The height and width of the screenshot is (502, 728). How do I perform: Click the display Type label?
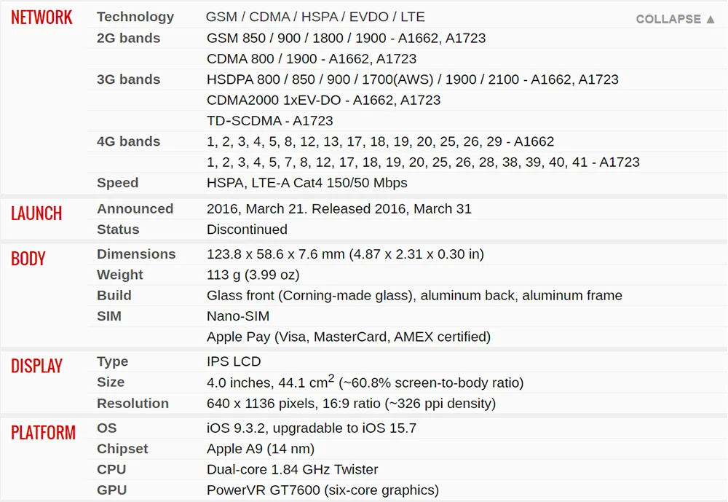112,361
